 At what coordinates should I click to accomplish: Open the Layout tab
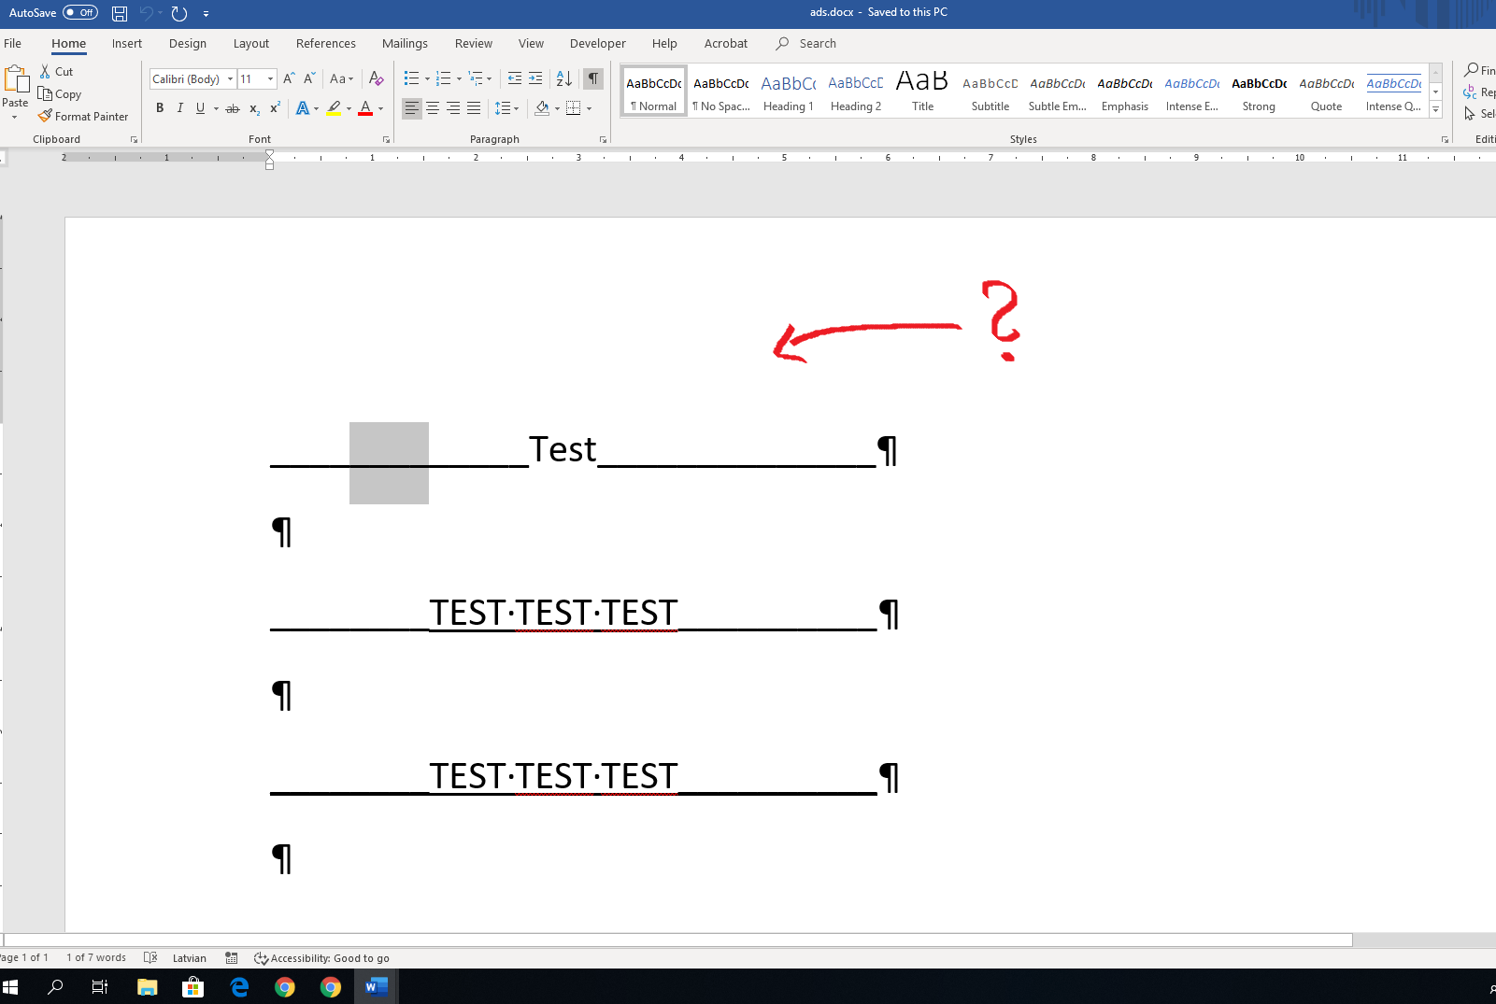click(251, 44)
